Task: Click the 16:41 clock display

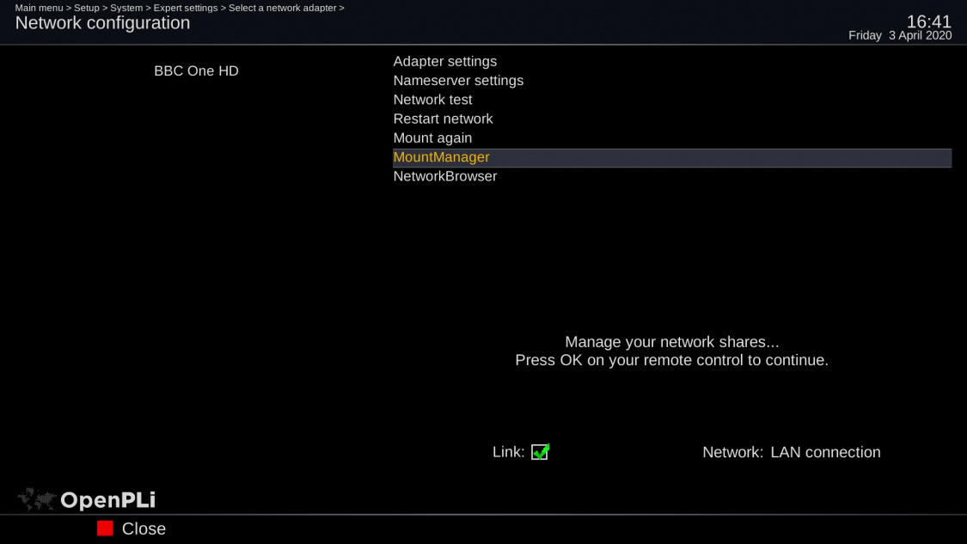Action: pyautogui.click(x=928, y=21)
